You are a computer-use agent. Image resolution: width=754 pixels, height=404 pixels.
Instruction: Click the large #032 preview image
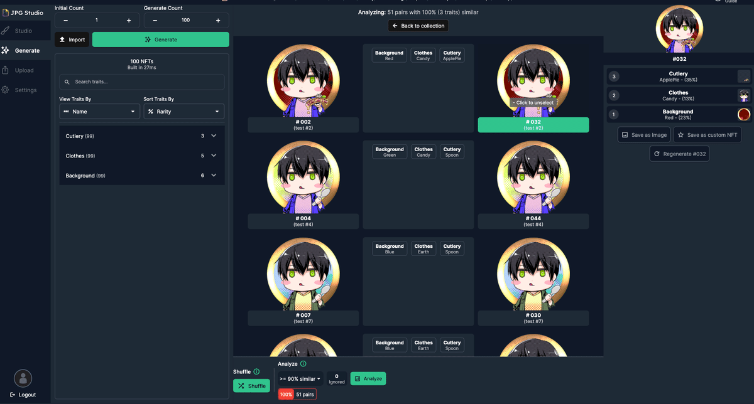click(679, 29)
